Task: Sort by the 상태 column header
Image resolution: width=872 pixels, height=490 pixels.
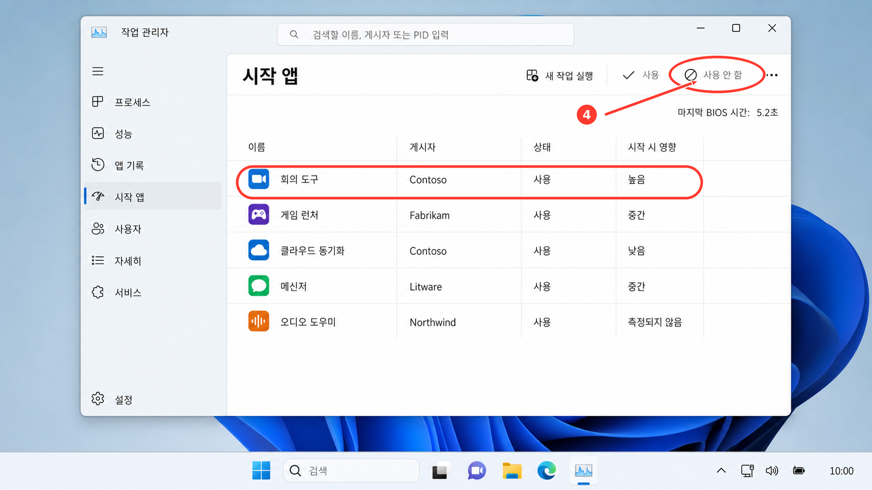Action: coord(542,147)
